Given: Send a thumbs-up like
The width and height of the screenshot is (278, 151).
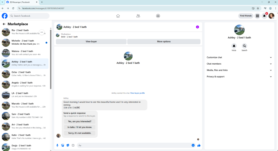Looking at the screenshot, I should click(199, 145).
